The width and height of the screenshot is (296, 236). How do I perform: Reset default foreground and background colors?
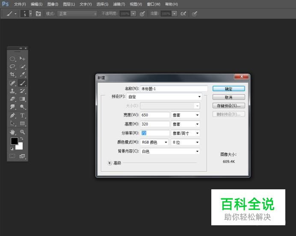(x=12, y=149)
